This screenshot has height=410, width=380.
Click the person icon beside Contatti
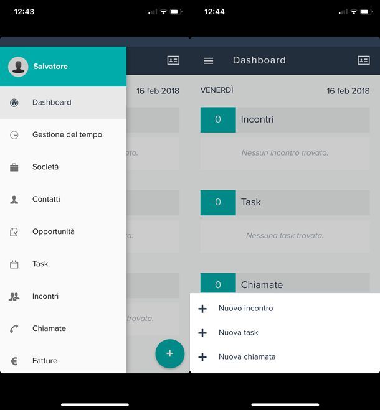(14, 200)
